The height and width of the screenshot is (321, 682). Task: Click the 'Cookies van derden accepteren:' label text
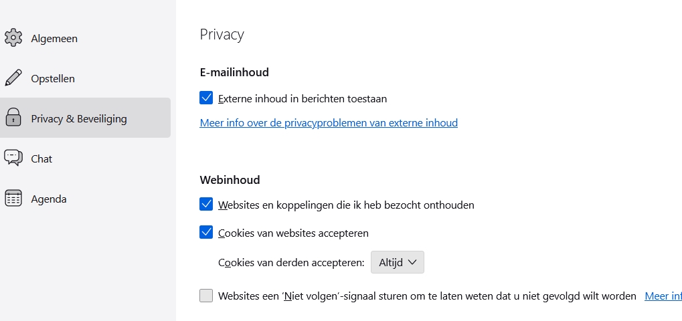coord(291,263)
